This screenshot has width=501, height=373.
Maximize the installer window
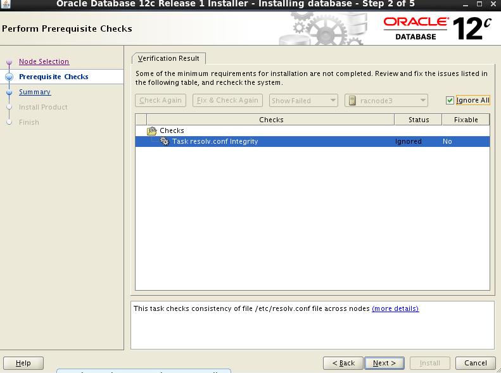(479, 4)
